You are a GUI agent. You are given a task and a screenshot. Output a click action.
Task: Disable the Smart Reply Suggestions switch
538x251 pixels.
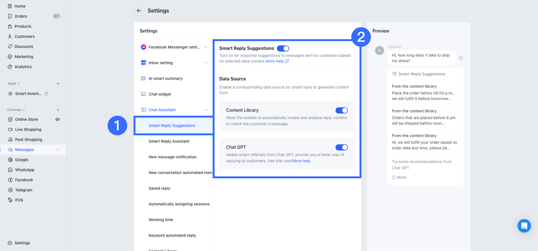click(283, 48)
